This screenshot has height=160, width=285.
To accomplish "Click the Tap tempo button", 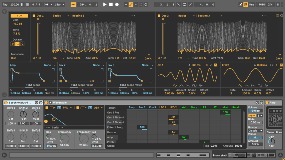I will coord(5,4).
